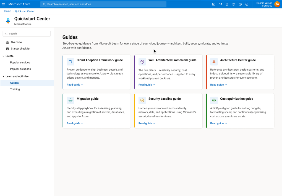The image size is (282, 196).
Task: Click the Architecture Center guide title
Action: point(238,60)
